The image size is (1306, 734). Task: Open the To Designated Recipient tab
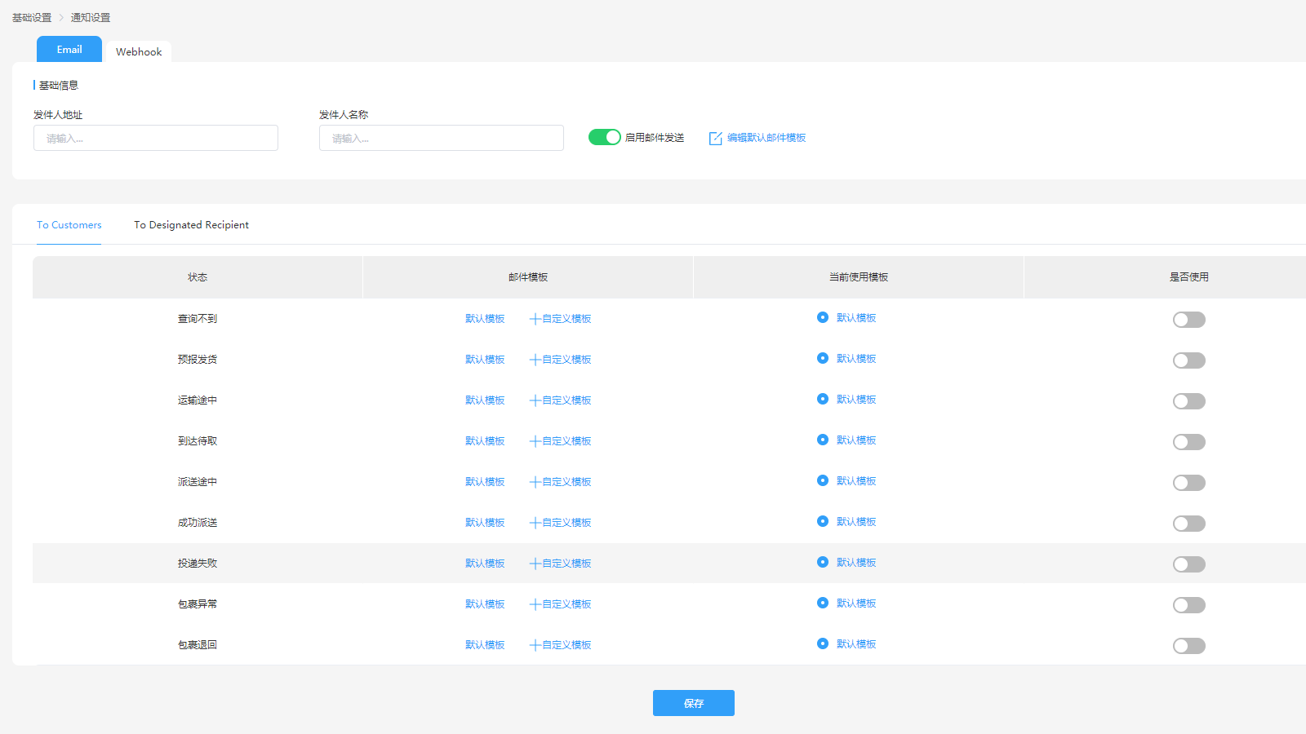click(191, 224)
